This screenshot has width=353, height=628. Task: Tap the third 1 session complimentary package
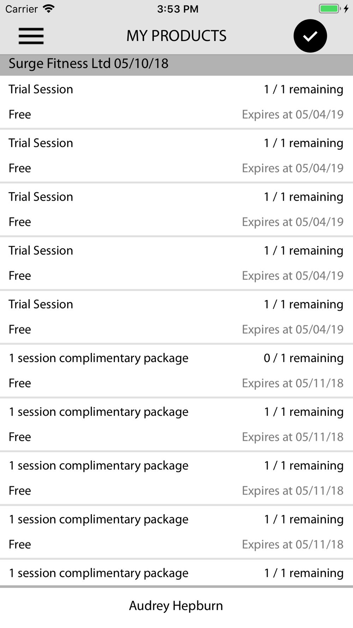[176, 478]
